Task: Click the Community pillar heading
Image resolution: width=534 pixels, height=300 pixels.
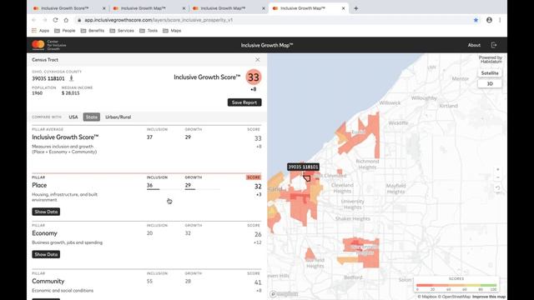Action: coord(48,282)
